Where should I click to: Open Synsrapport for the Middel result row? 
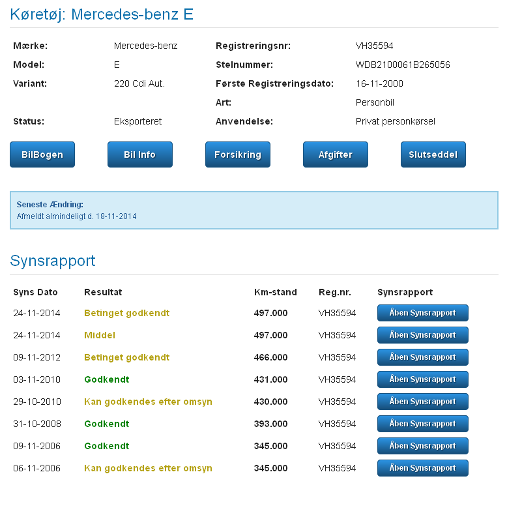[423, 335]
